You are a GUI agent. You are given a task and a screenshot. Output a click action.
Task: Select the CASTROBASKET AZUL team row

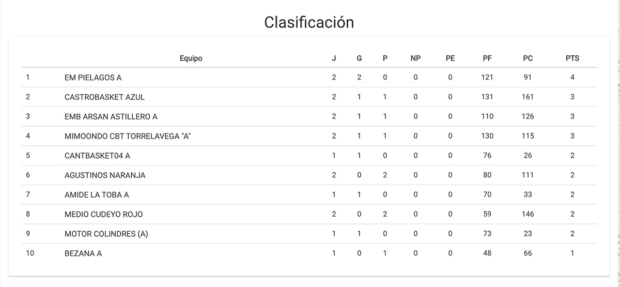pyautogui.click(x=104, y=97)
